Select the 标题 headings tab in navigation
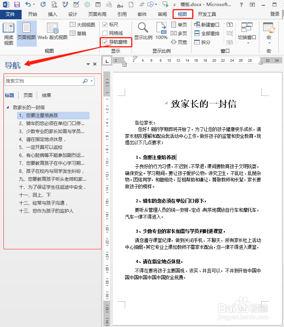The width and height of the screenshot is (284, 327). click(x=9, y=95)
